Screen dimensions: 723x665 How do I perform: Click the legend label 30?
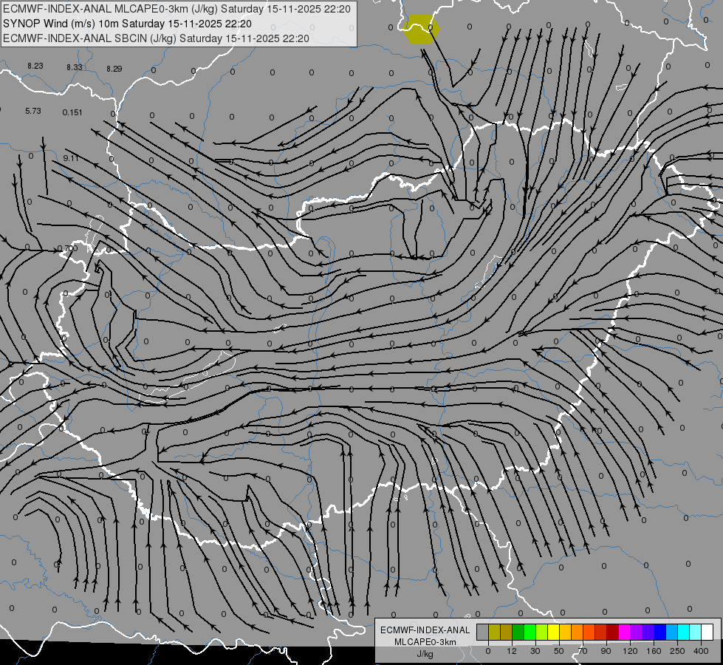pyautogui.click(x=535, y=651)
